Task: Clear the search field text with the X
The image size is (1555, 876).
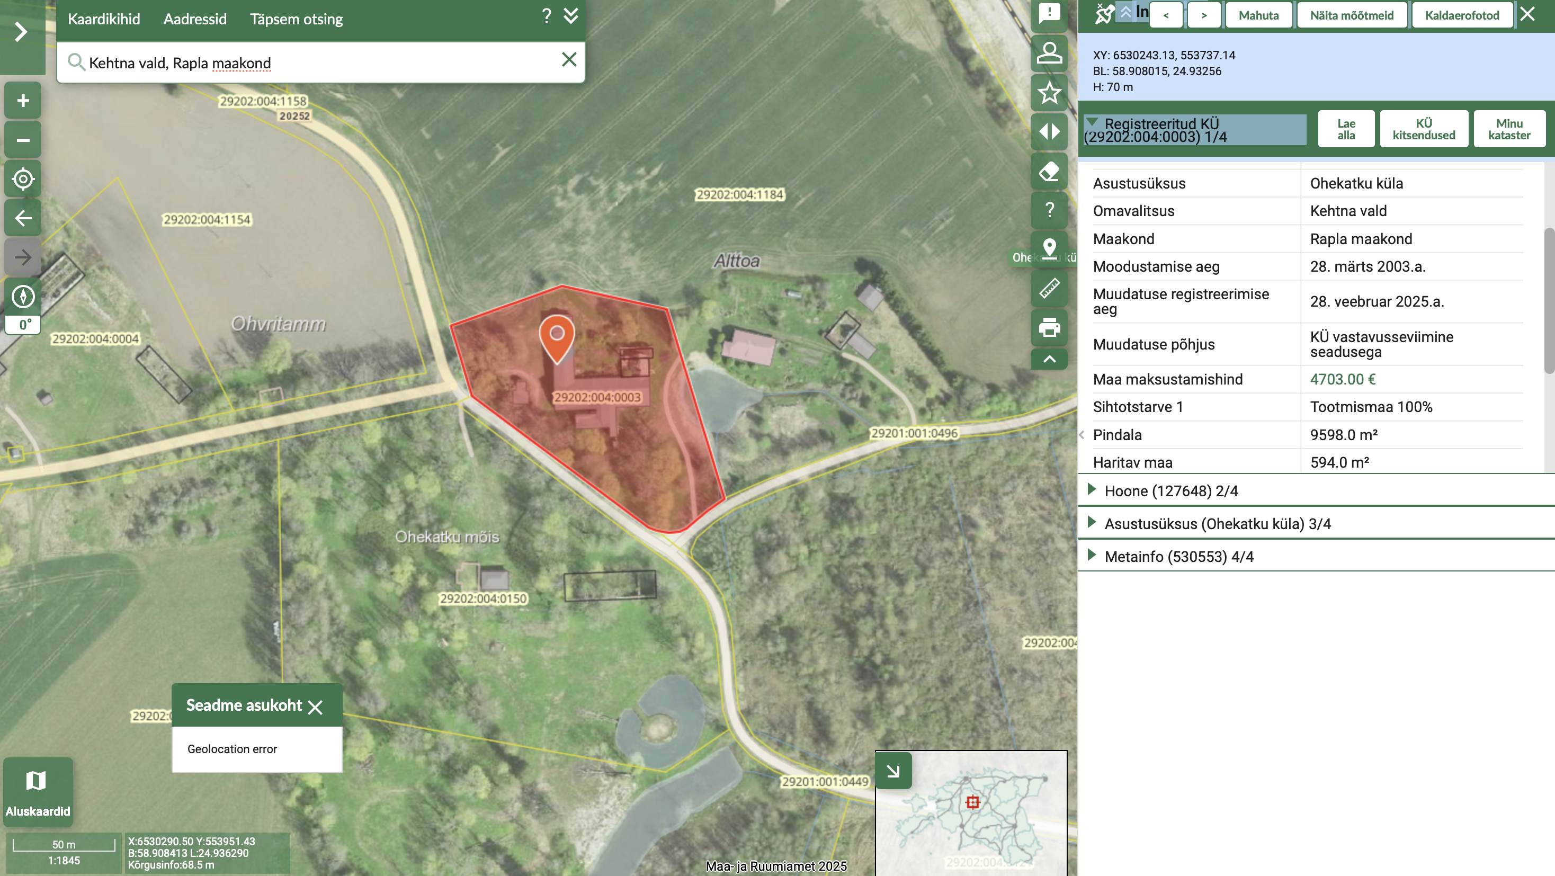Action: (569, 59)
